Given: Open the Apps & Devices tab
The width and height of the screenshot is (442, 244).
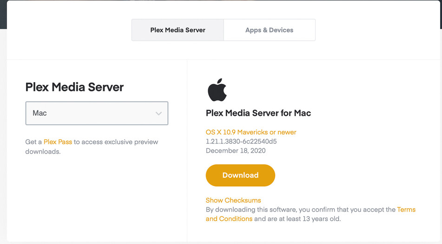Looking at the screenshot, I should pyautogui.click(x=269, y=30).
